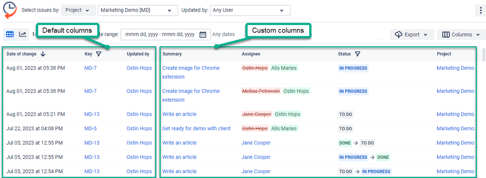Screen dimensions: 486x178
Task: Open the three-dot more options menu
Action: tap(480, 10)
